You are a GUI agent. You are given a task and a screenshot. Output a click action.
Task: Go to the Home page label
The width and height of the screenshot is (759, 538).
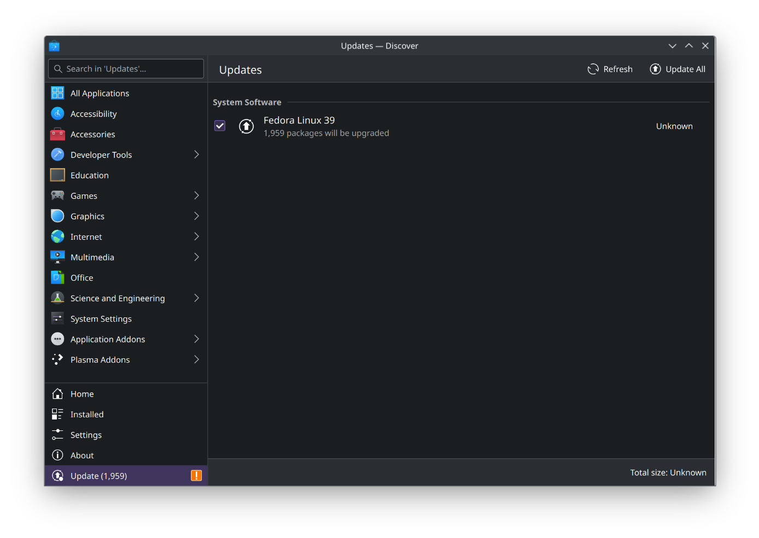[82, 394]
